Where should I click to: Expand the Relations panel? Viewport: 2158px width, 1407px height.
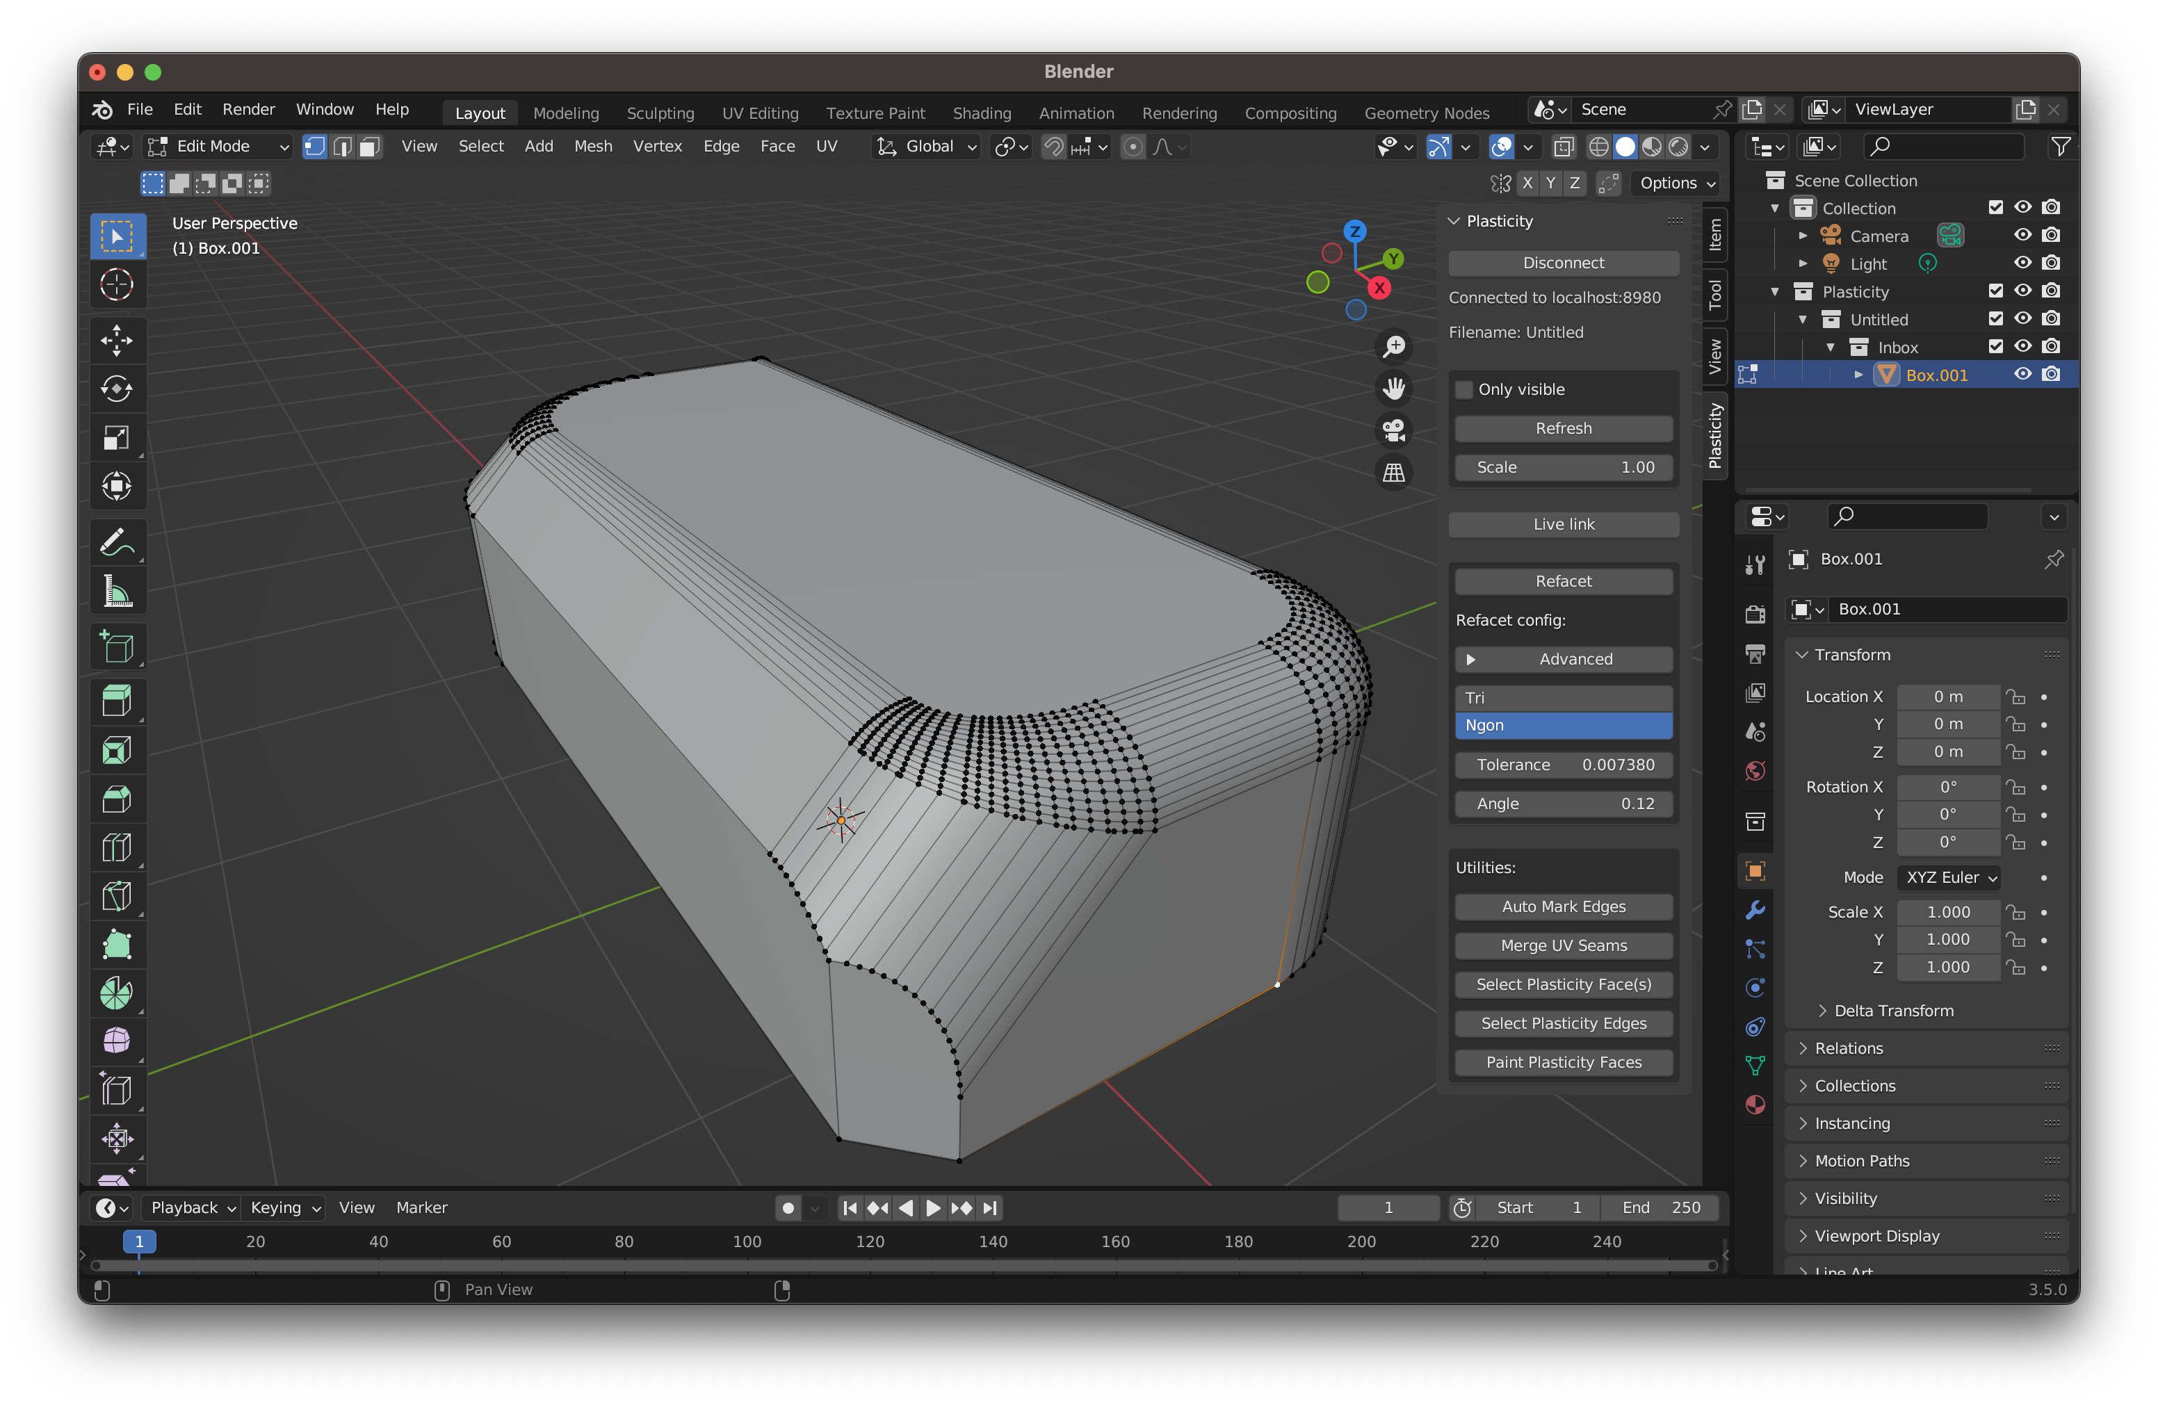(x=1849, y=1048)
